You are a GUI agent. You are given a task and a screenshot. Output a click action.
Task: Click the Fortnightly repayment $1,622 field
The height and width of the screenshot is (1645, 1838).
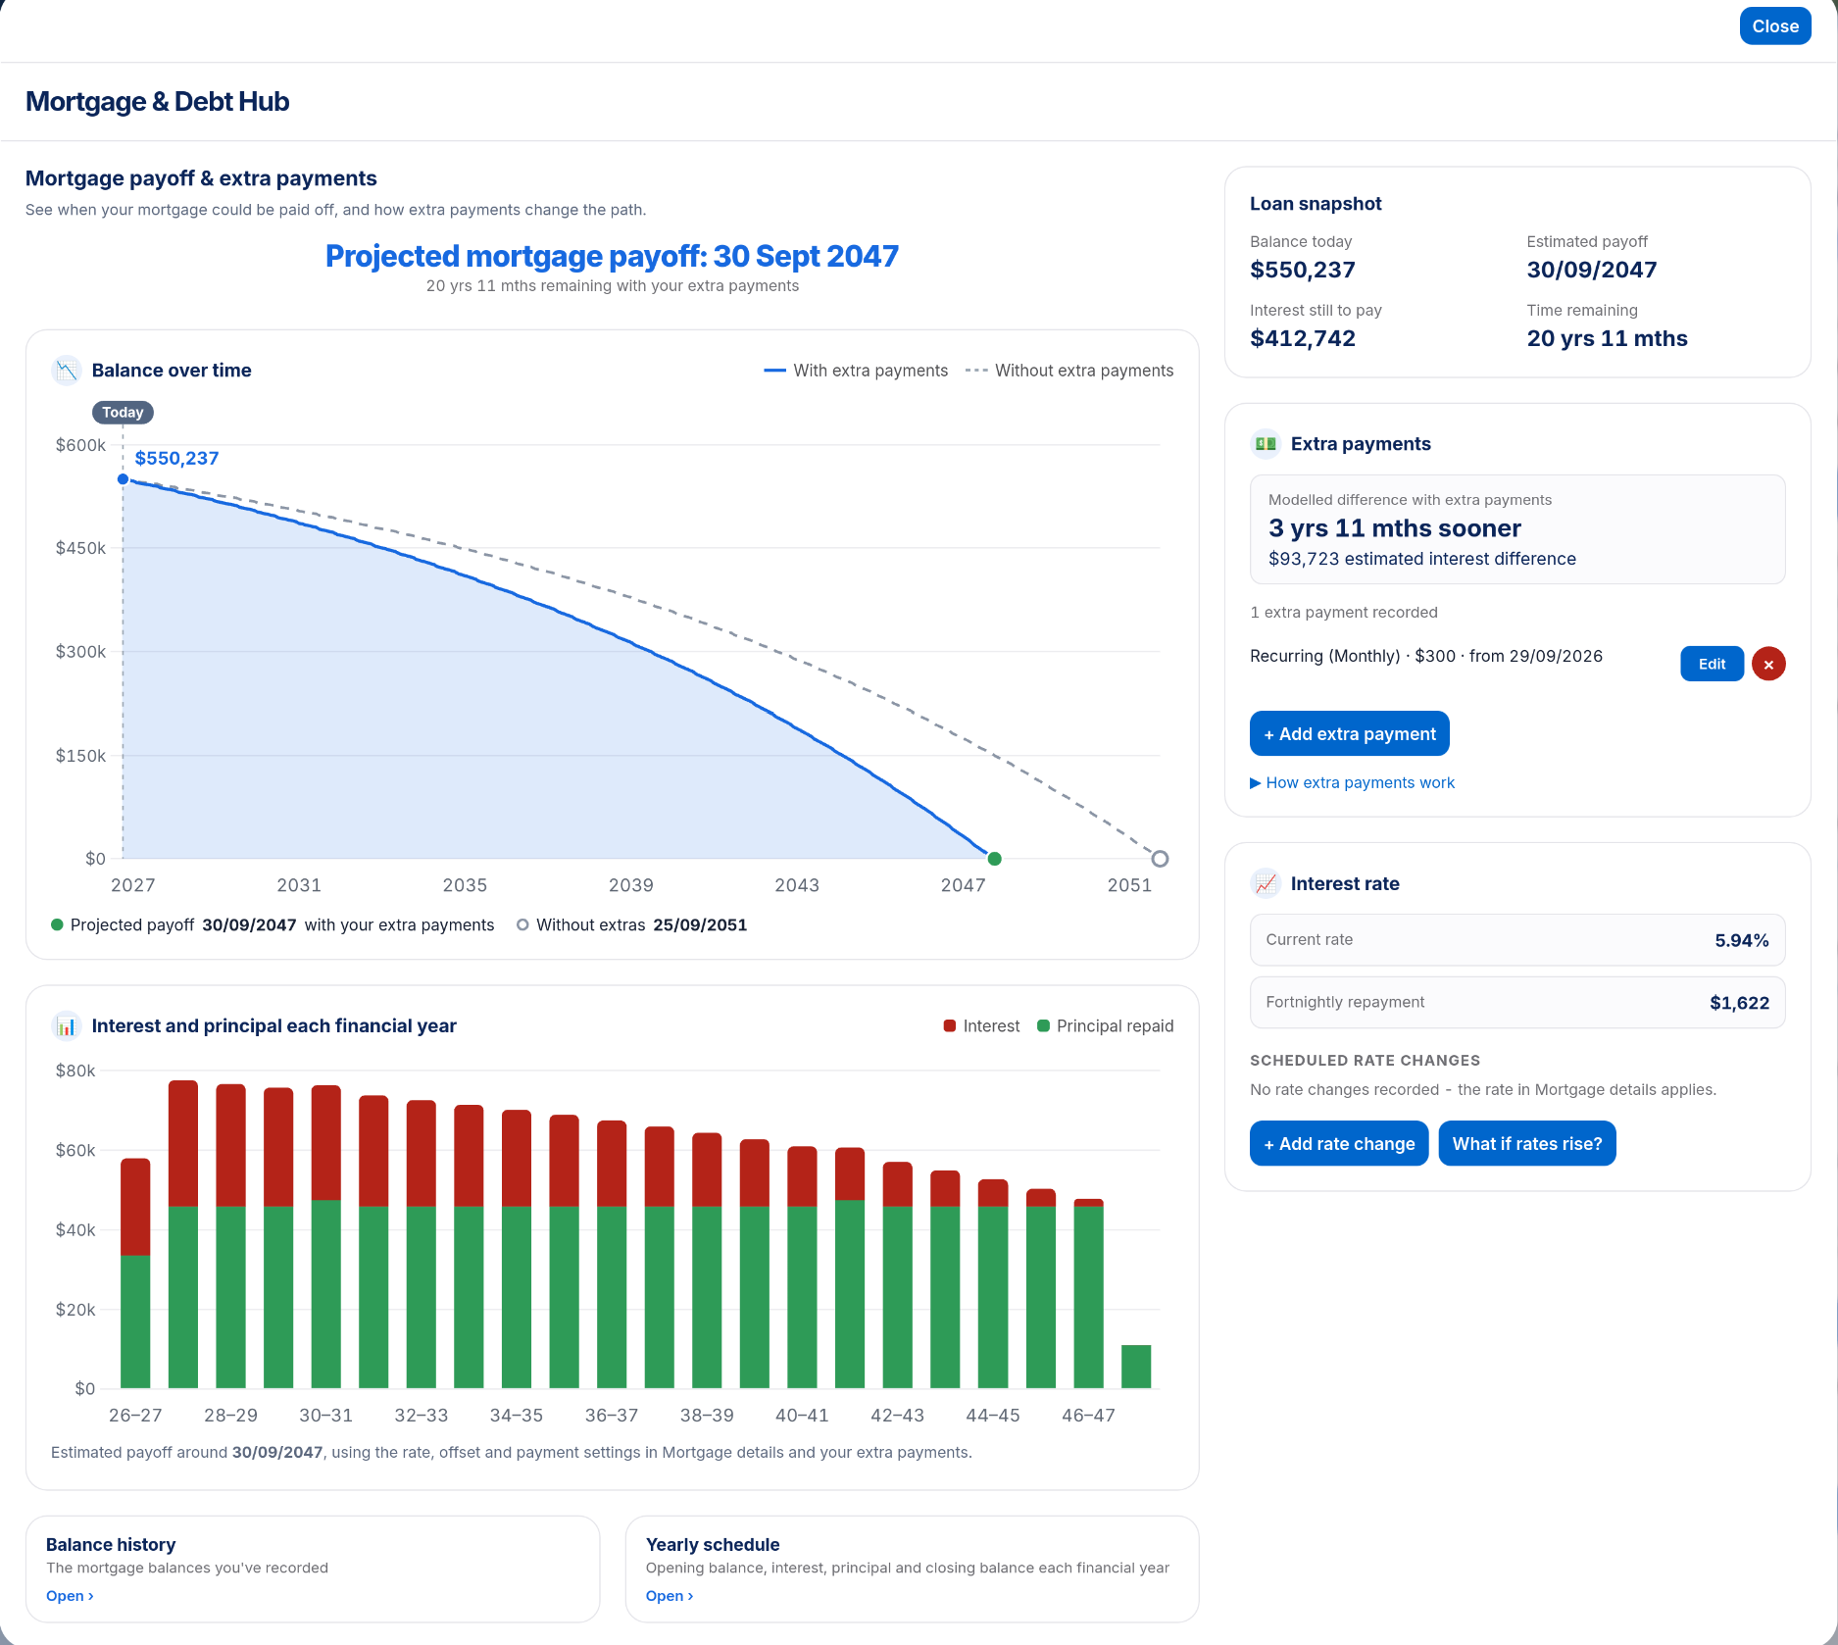1516,1003
